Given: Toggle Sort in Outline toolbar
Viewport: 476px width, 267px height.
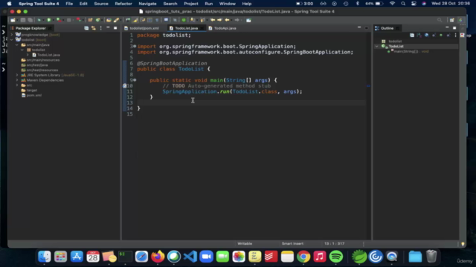Looking at the screenshot, I should point(419,36).
